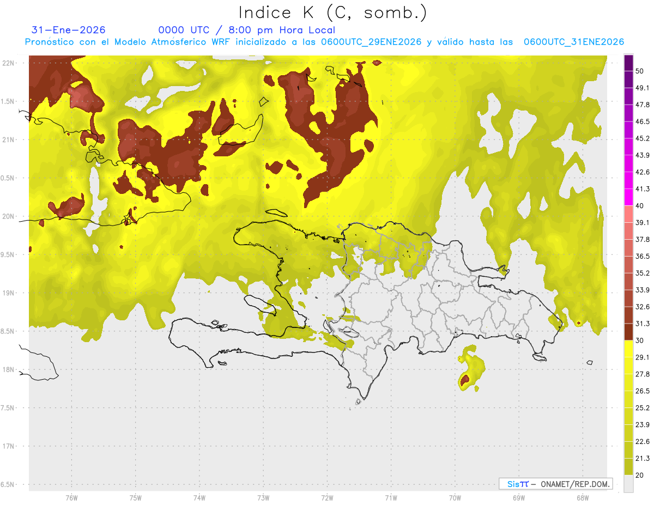Screen dimensions: 654x505
Task: Select the color bar value '42.6'
Action: coord(643,172)
